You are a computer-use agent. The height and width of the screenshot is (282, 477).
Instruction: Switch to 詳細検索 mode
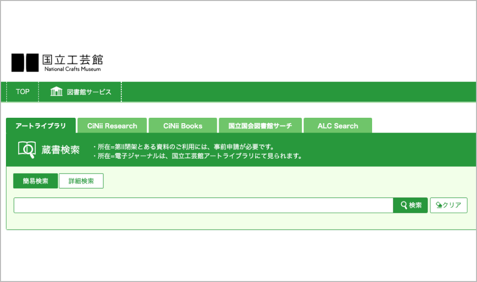pos(81,181)
